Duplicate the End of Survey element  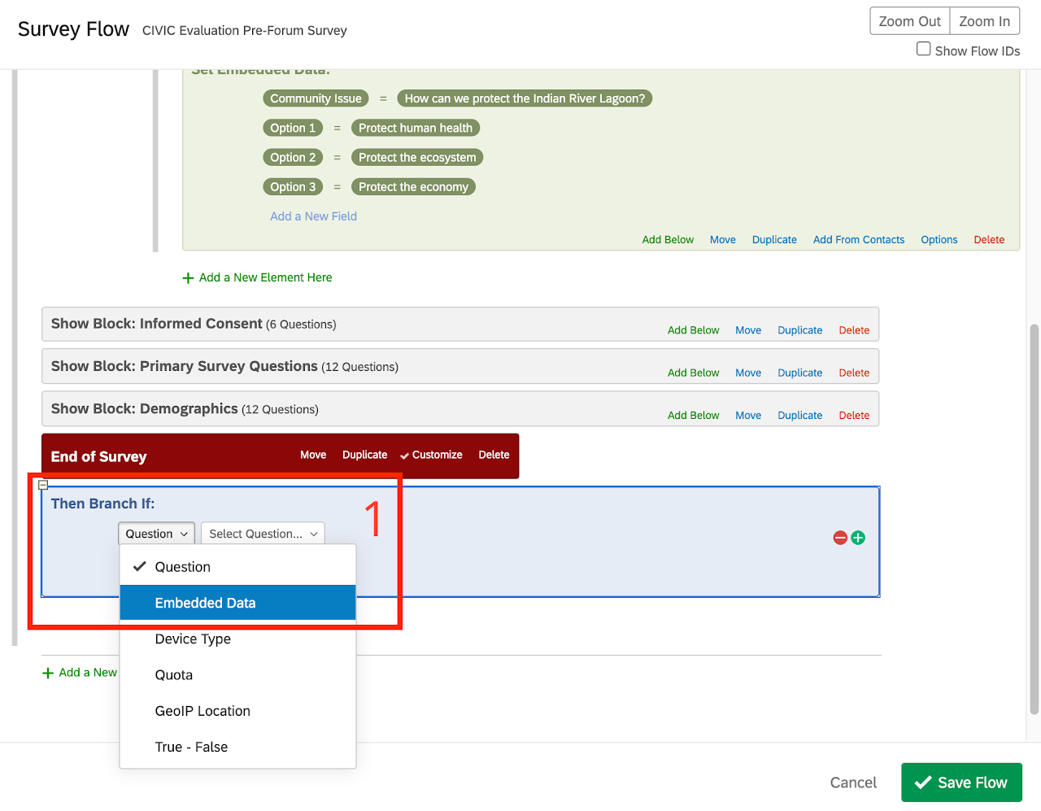(364, 455)
